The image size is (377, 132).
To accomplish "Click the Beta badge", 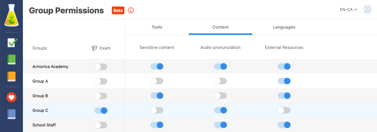I will [118, 10].
